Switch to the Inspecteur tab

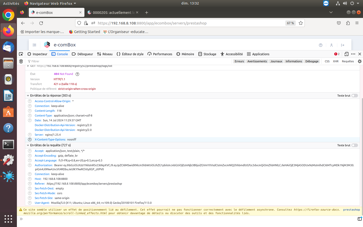click(x=37, y=54)
